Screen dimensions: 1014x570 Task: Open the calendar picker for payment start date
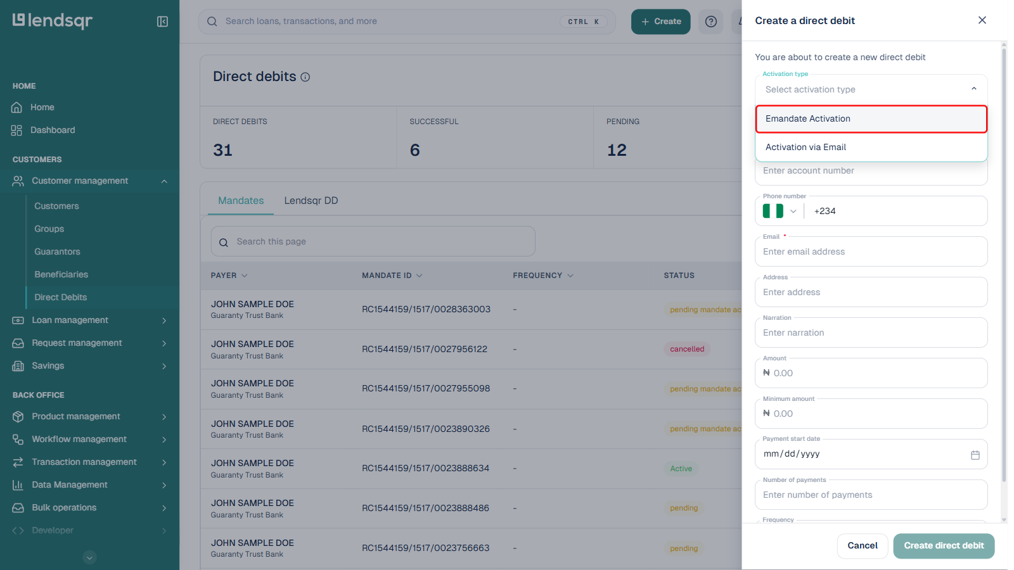tap(975, 455)
